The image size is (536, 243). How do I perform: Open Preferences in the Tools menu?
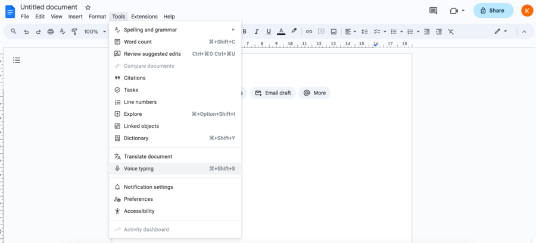pyautogui.click(x=175, y=199)
